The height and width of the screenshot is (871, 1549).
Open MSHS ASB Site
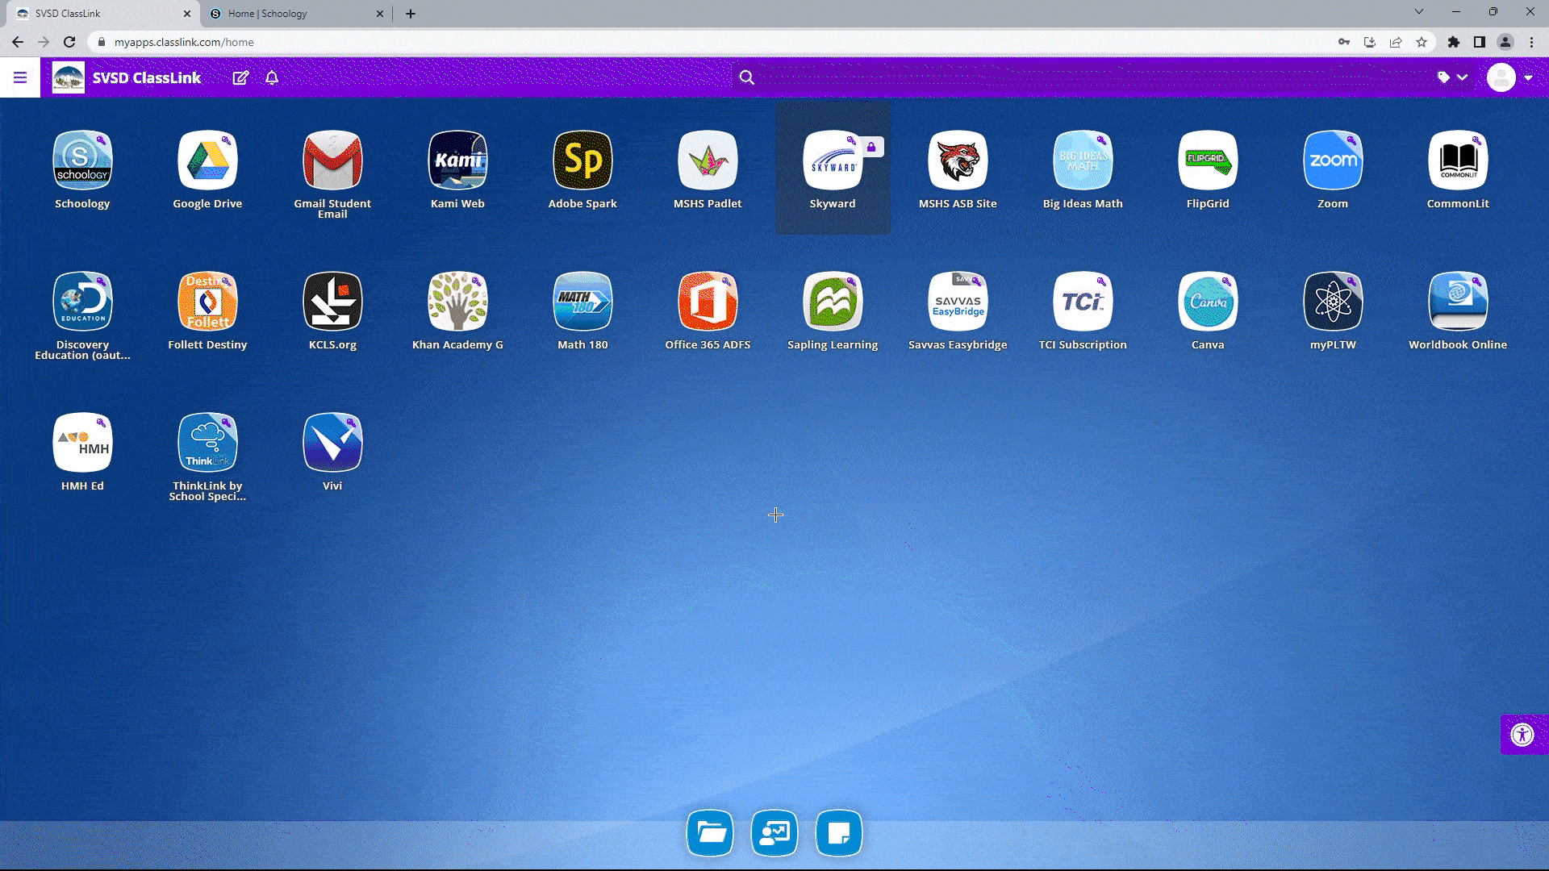958,160
